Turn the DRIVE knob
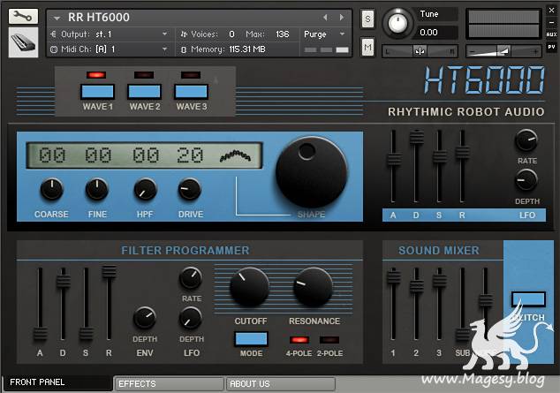The image size is (560, 393). pyautogui.click(x=190, y=189)
